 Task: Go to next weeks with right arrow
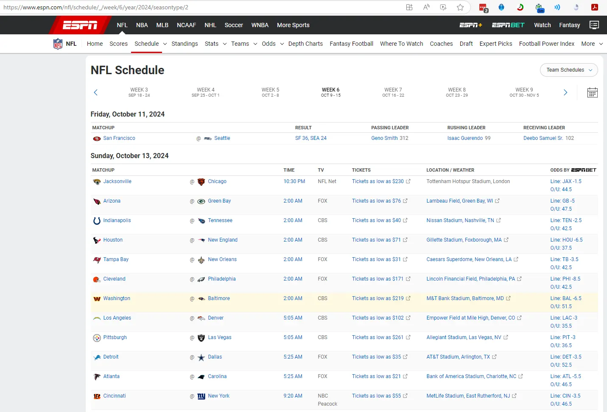click(565, 92)
